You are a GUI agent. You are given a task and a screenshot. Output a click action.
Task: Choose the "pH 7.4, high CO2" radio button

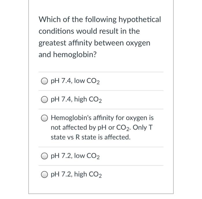(44, 99)
